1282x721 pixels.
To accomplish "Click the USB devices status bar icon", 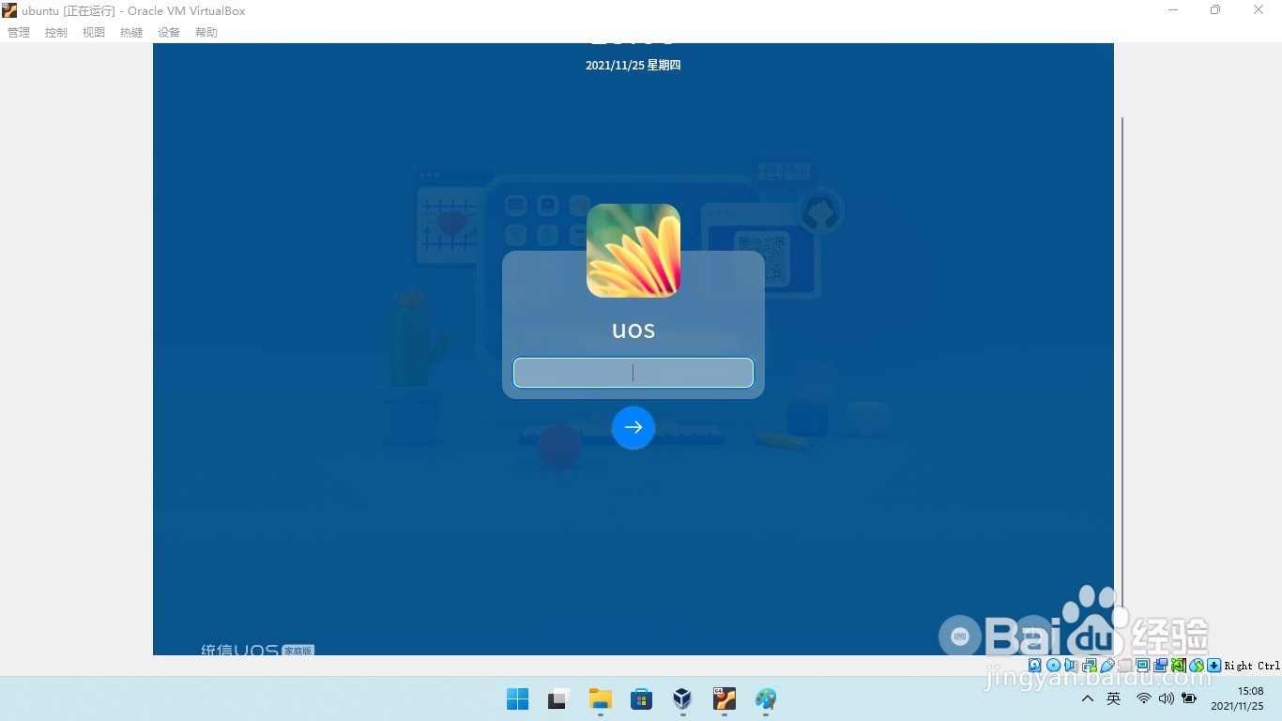I will click(x=1107, y=665).
